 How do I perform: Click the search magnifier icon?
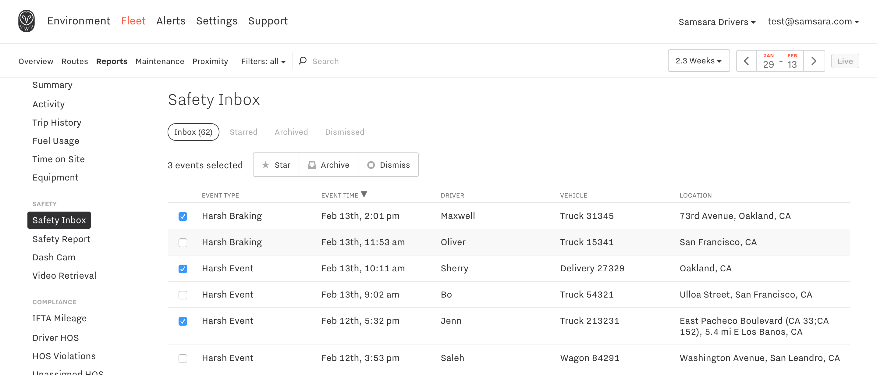(x=302, y=61)
